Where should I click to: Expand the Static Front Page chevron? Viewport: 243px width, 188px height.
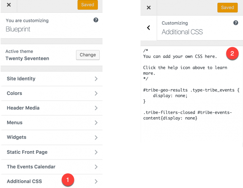pos(96,152)
